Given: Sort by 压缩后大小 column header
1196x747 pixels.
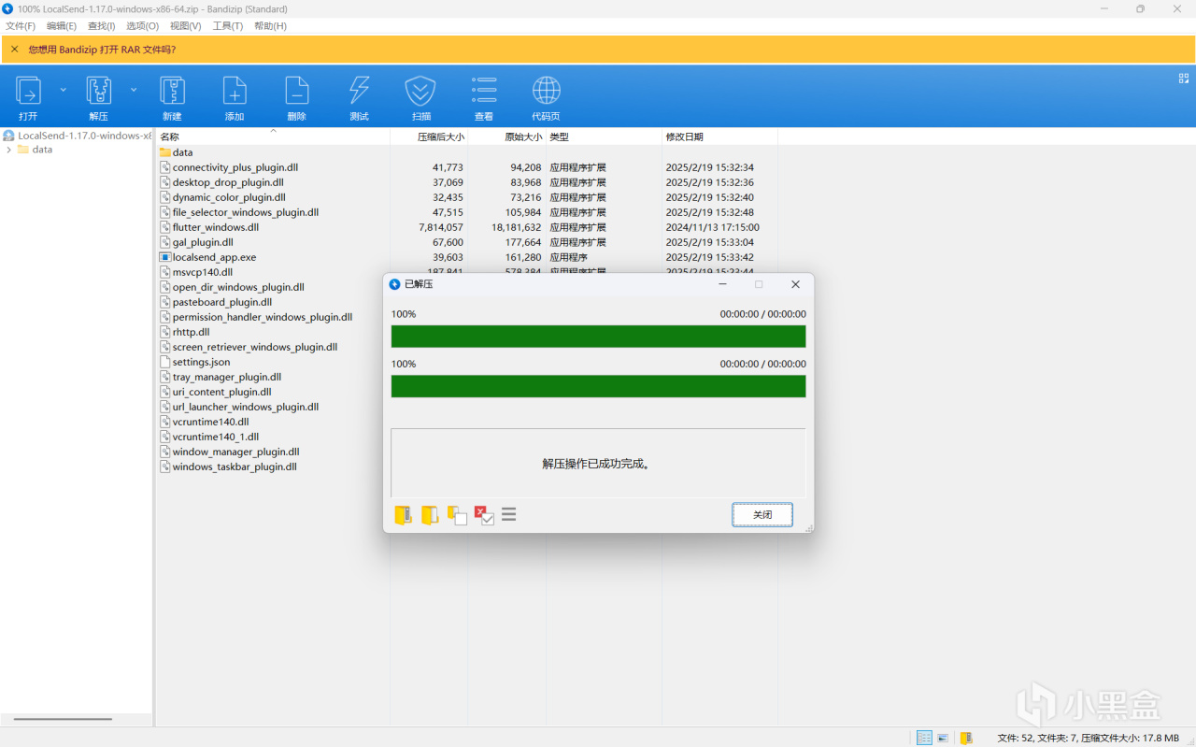Looking at the screenshot, I should click(429, 137).
